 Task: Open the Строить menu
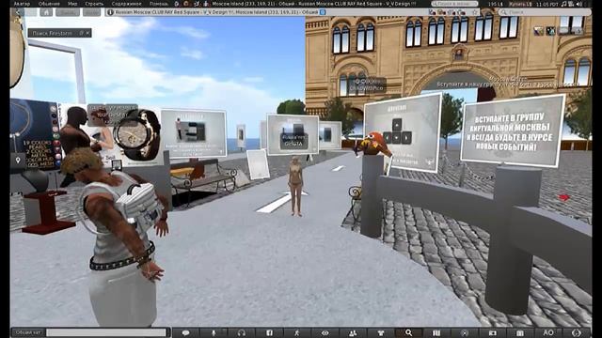94,4
